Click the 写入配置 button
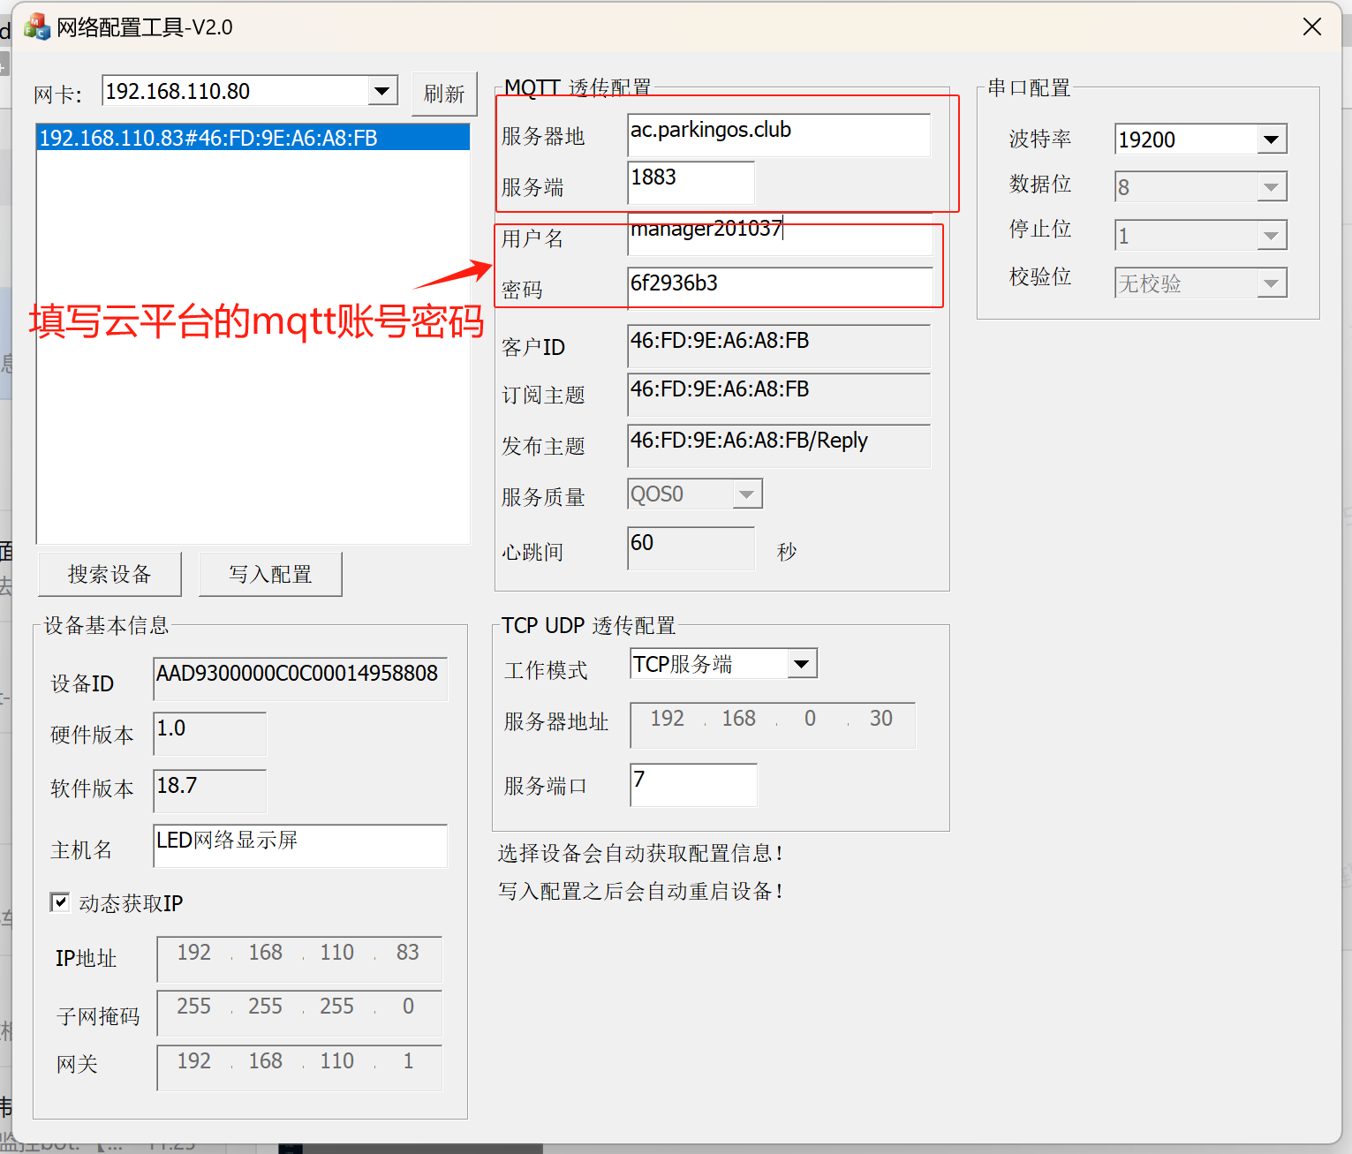 click(270, 575)
